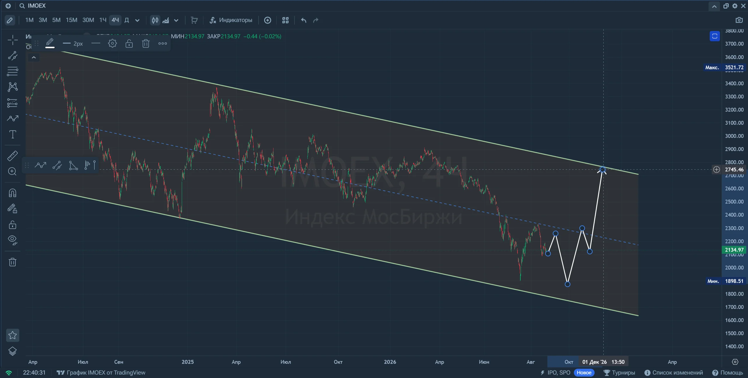
Task: Expand the timeframe dropdown arrow
Action: coord(137,20)
